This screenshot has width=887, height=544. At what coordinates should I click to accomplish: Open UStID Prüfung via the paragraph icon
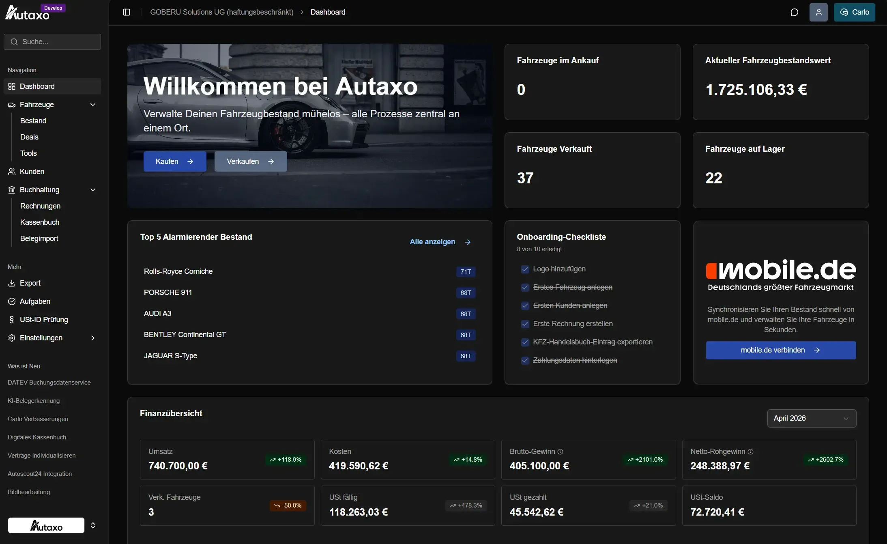coord(11,319)
